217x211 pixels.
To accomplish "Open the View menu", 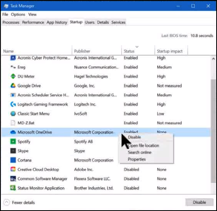I will (x=32, y=14).
